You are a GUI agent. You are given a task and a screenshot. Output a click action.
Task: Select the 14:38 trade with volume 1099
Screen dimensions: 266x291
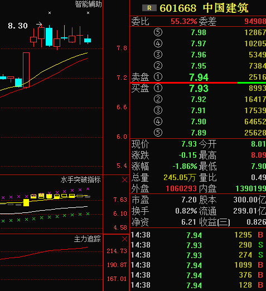[x=198, y=265]
